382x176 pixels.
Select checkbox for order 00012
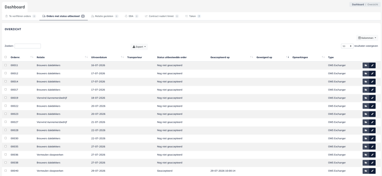click(6, 73)
